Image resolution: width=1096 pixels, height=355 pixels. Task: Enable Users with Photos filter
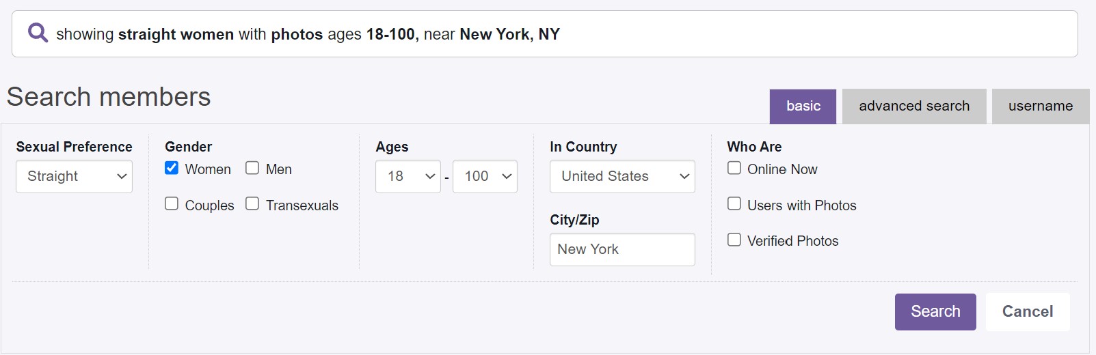click(x=734, y=204)
